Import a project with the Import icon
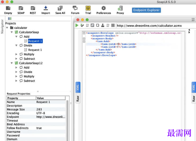The height and width of the screenshot is (141, 196). [x=46, y=10]
